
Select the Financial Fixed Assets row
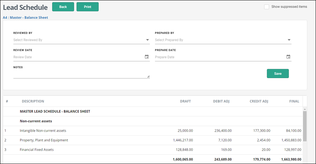pyautogui.click(x=153, y=150)
